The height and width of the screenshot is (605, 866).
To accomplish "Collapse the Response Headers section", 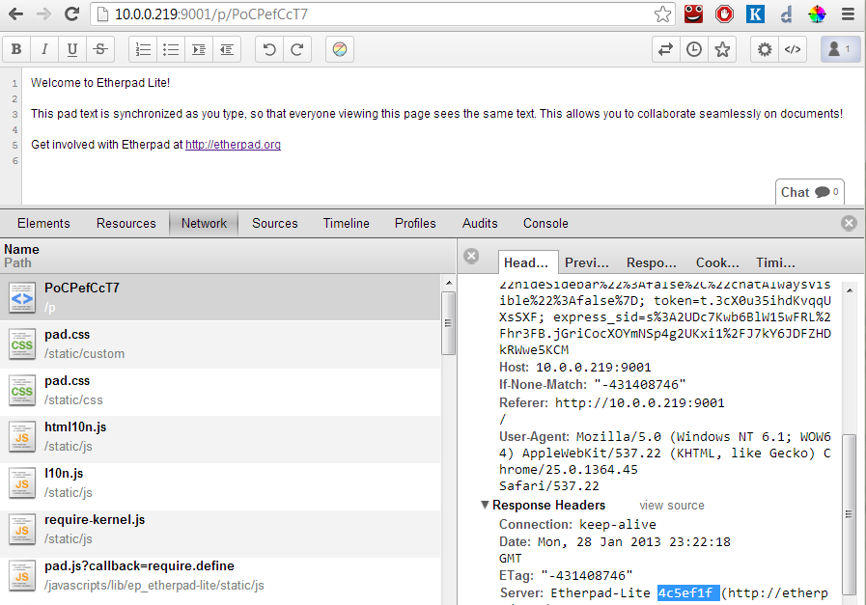I will click(486, 506).
